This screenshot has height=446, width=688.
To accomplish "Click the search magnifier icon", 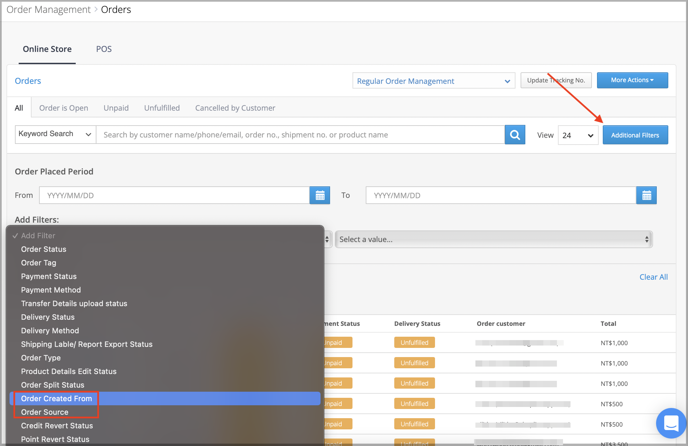I will click(515, 134).
